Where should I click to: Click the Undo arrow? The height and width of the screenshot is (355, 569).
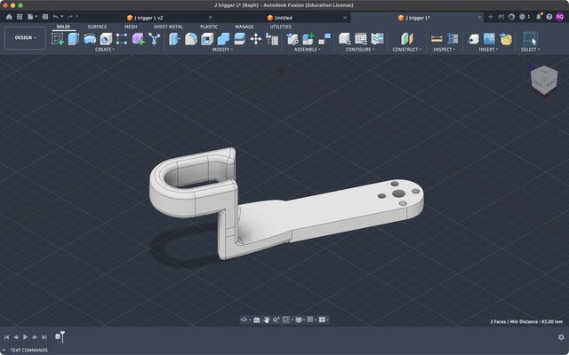[55, 17]
